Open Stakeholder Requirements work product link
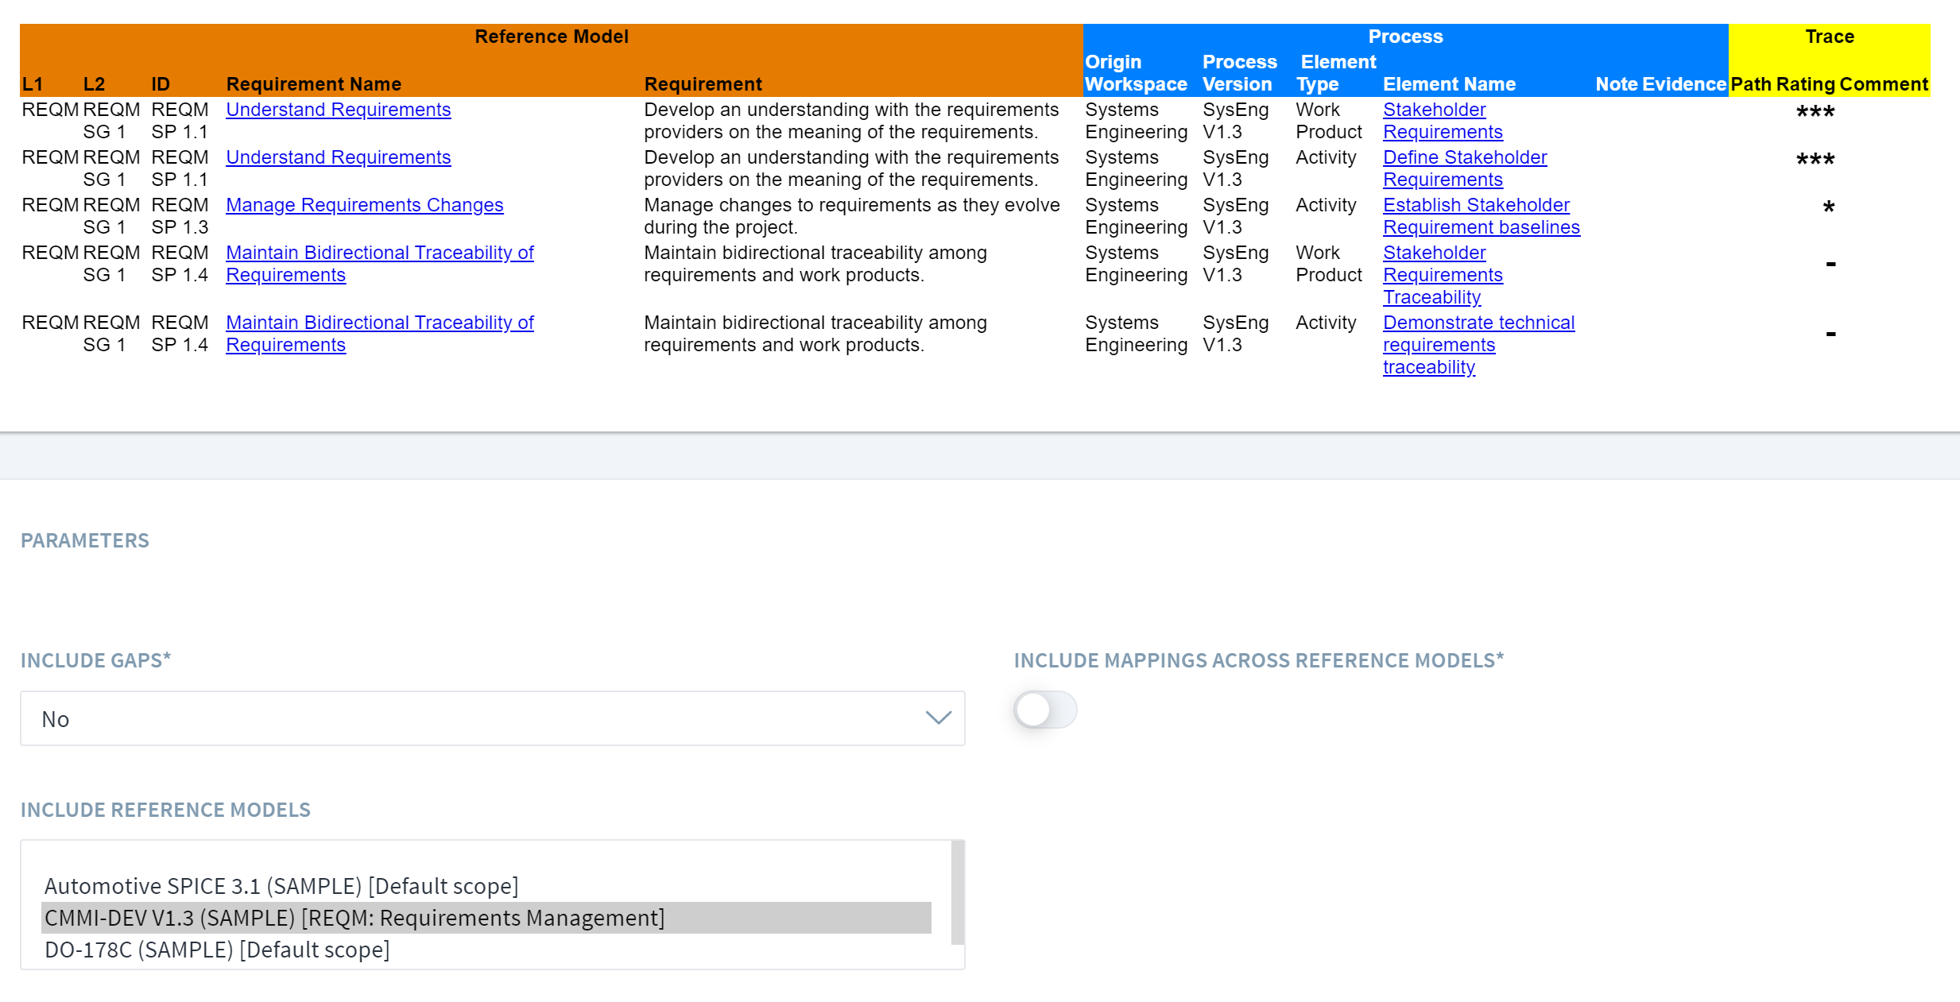Viewport: 1960px width, 1002px height. point(1434,110)
